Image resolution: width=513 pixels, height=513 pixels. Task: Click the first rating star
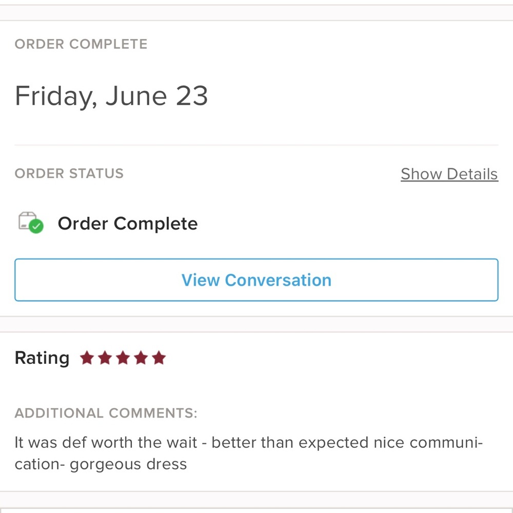(x=87, y=358)
